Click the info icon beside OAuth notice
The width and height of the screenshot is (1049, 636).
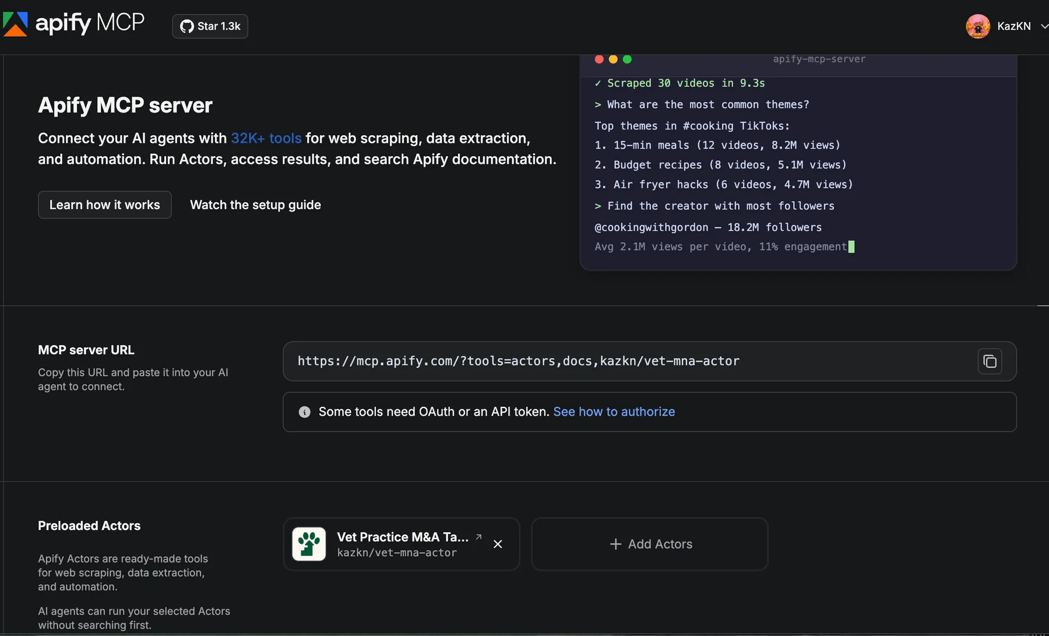point(304,412)
